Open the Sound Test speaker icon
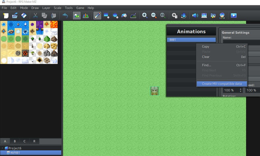This screenshot has width=260, height=156. click(195, 15)
